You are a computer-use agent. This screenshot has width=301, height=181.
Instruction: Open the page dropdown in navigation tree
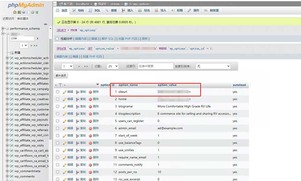click(24, 45)
